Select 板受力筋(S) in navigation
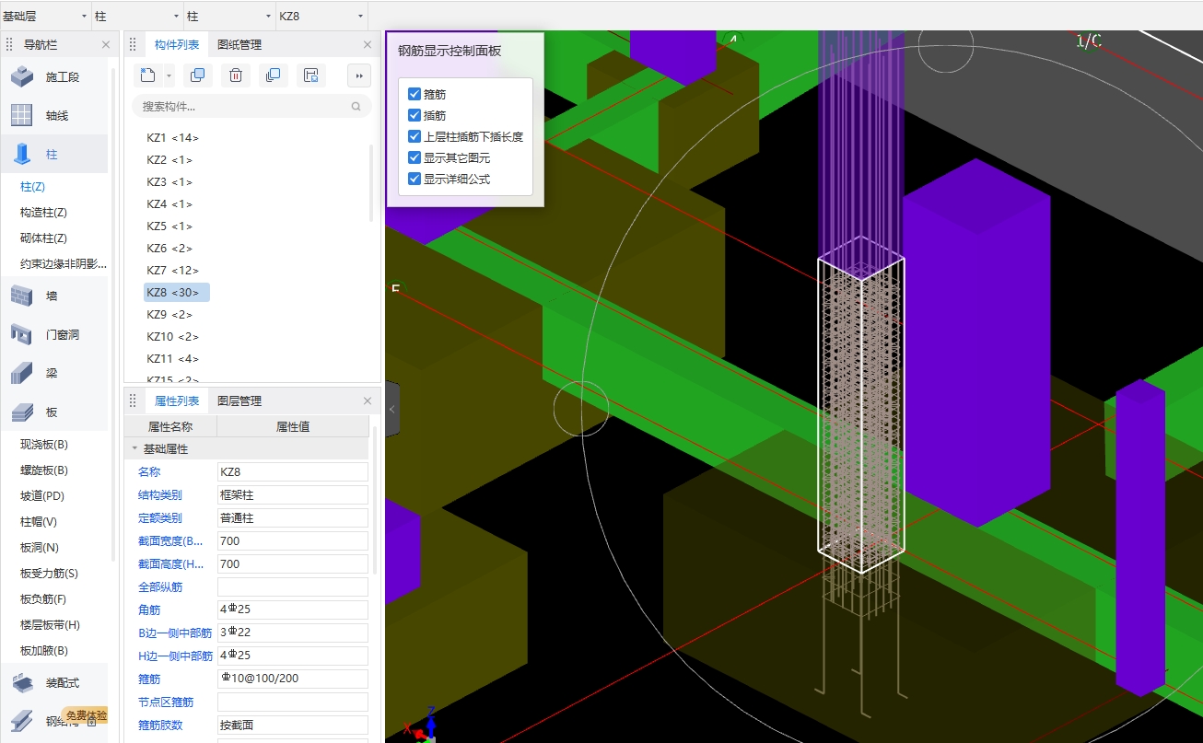Screen dimensions: 1203x743 click(49, 574)
